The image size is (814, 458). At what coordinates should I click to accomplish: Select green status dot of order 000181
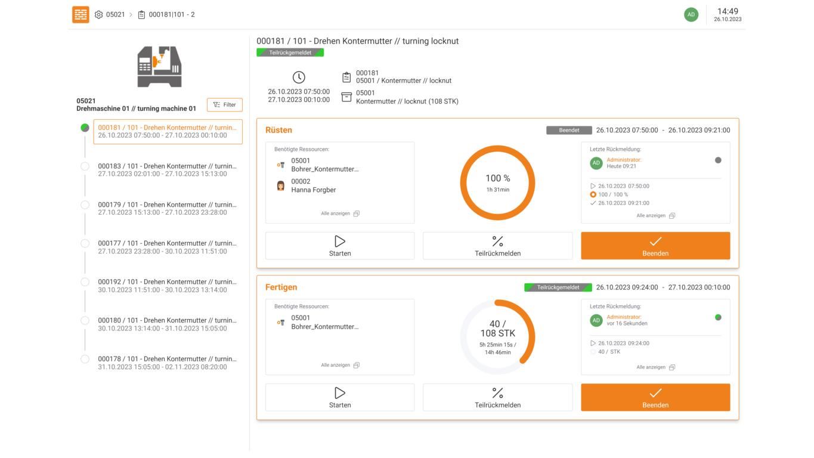pos(85,128)
